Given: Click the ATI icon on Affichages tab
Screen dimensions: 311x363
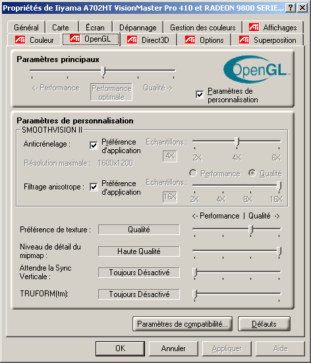Looking at the screenshot, I should [254, 27].
